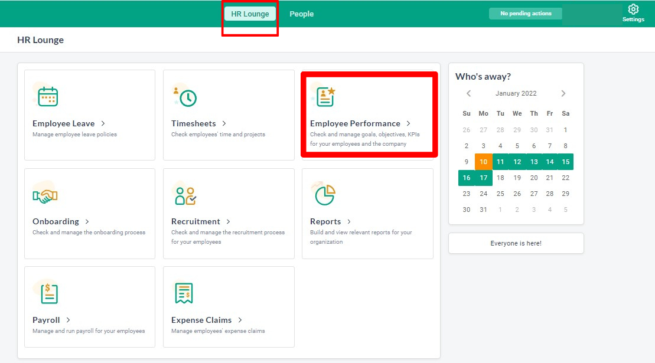Select black January 1 in calendar
The image size is (655, 363).
click(x=566, y=130)
